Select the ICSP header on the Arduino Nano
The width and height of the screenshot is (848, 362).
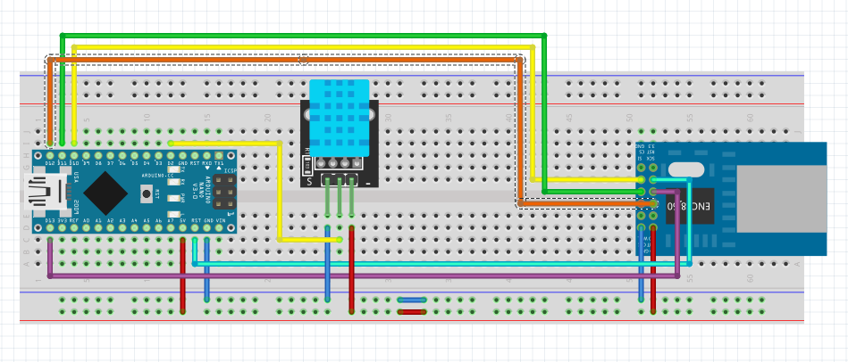(221, 192)
